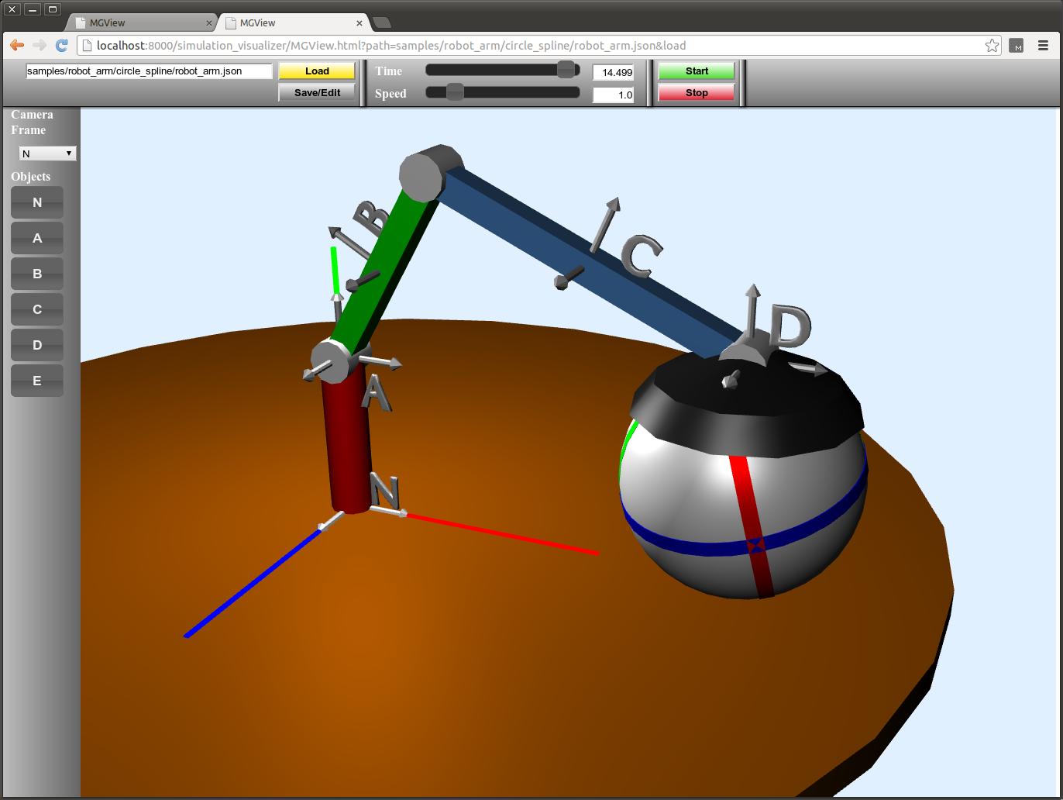Select object B in the Objects list
This screenshot has height=800, width=1063.
(37, 274)
